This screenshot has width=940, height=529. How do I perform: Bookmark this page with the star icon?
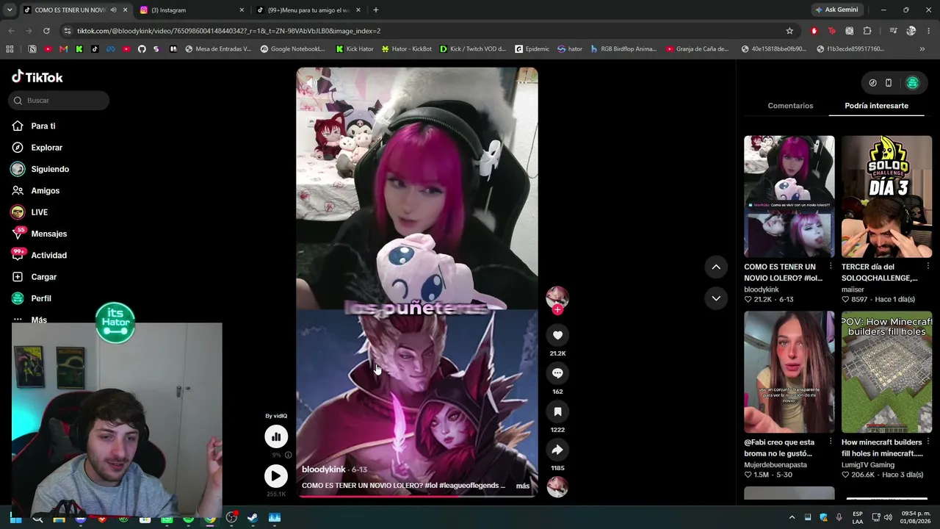pos(789,31)
